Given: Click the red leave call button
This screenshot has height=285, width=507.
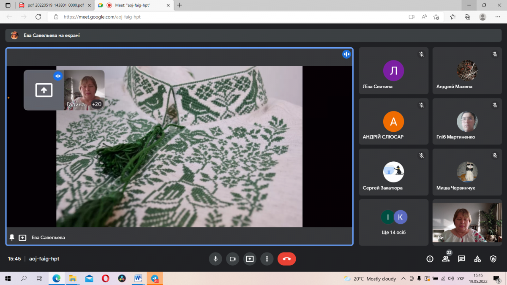Looking at the screenshot, I should [286, 259].
